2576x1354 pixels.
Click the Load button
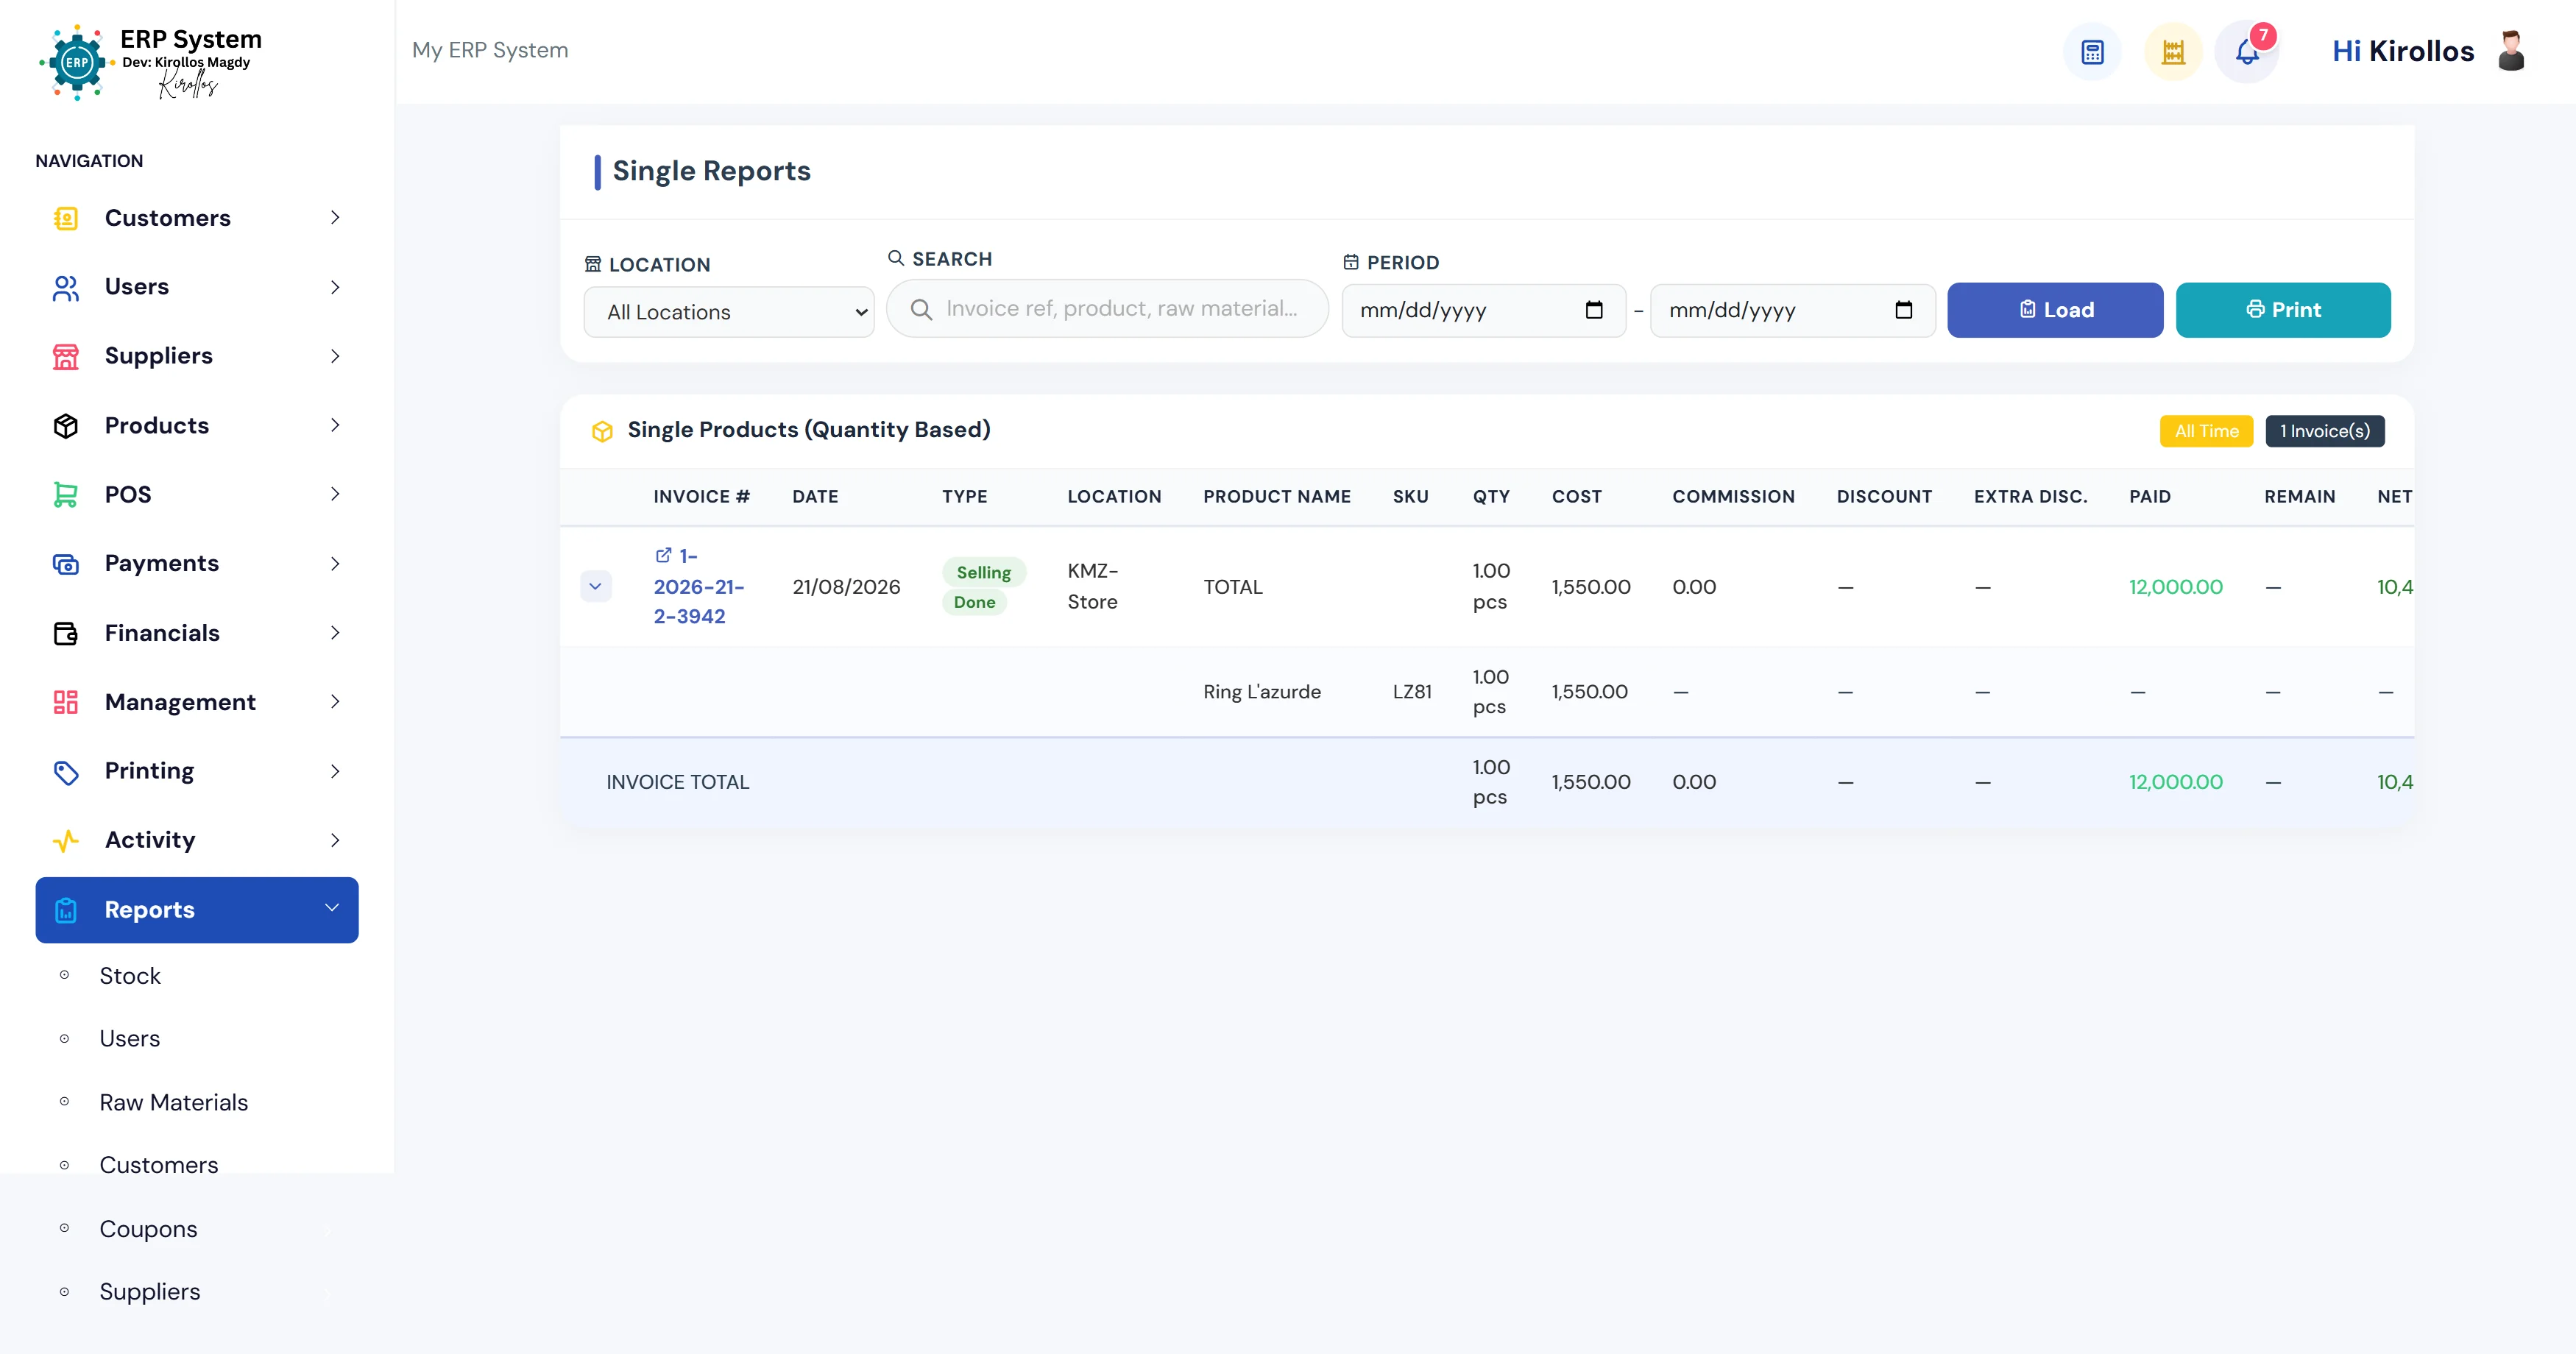(x=2055, y=310)
